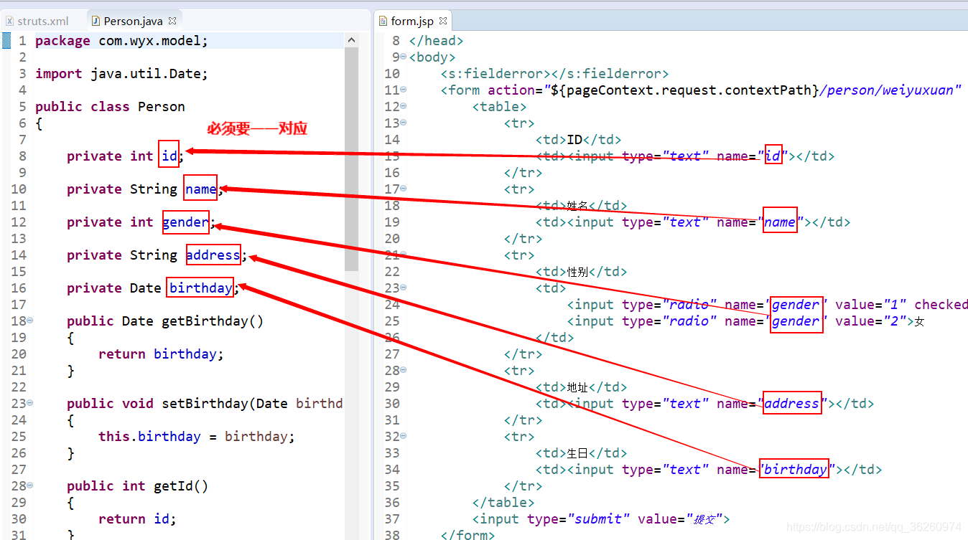This screenshot has height=540, width=968.
Task: Click '<td>ID</td>' on line 14
Action: pyautogui.click(x=578, y=140)
